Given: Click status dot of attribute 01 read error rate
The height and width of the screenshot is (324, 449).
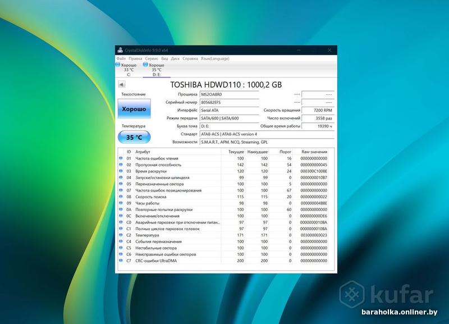Looking at the screenshot, I should point(121,158).
